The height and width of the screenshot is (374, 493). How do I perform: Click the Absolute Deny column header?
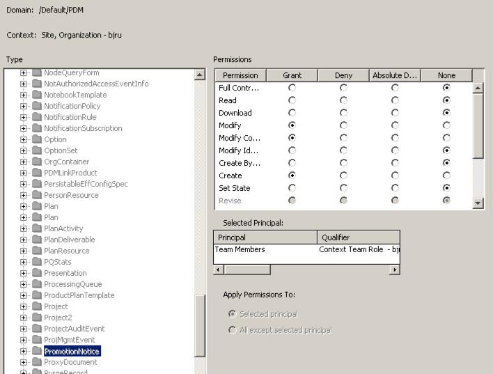point(395,75)
